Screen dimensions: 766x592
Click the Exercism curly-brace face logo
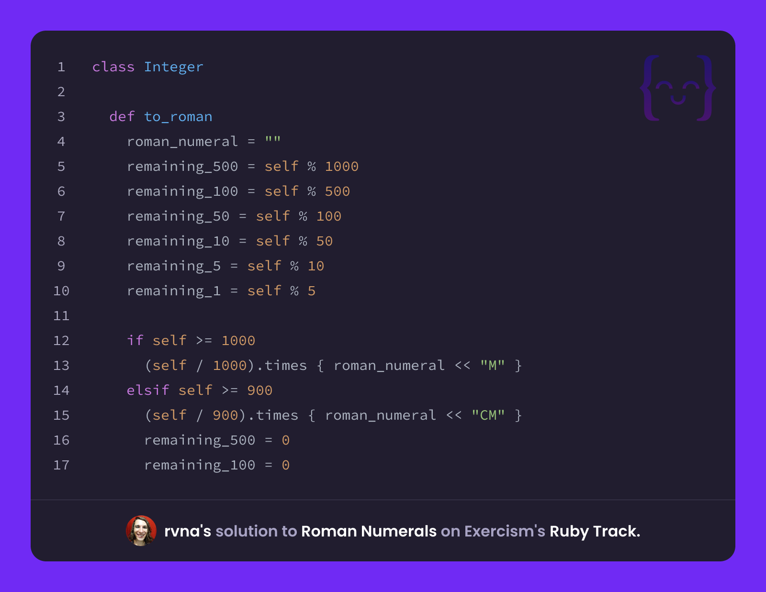click(x=678, y=88)
